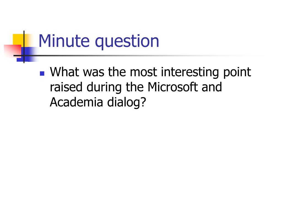282x212 pixels.
Task: Click the word "most" in the first line
Action: pyautogui.click(x=143, y=72)
